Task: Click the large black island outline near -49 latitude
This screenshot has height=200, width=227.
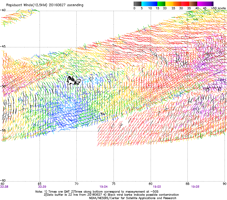Action: tap(74, 81)
